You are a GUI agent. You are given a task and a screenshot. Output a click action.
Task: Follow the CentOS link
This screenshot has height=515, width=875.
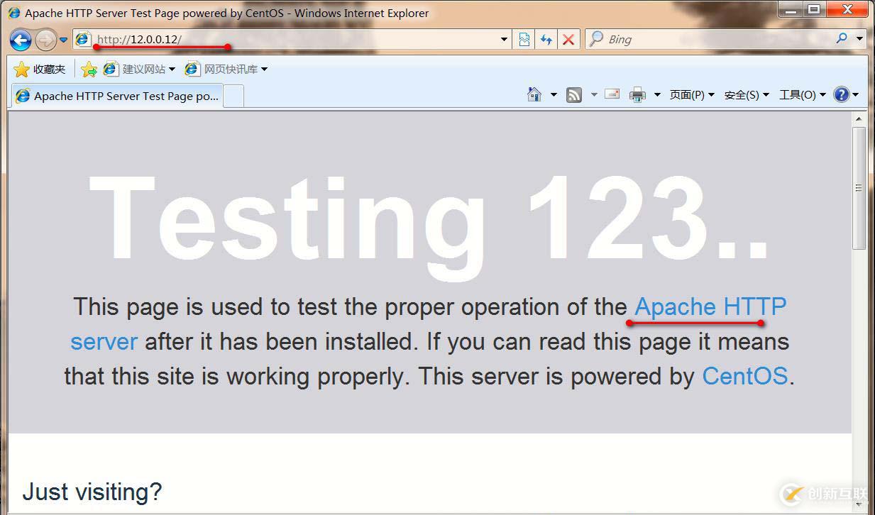tap(745, 376)
